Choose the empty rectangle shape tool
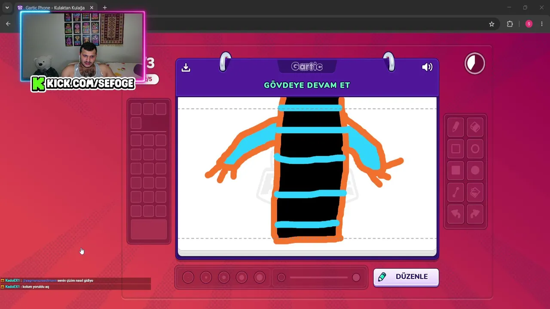 click(x=455, y=149)
